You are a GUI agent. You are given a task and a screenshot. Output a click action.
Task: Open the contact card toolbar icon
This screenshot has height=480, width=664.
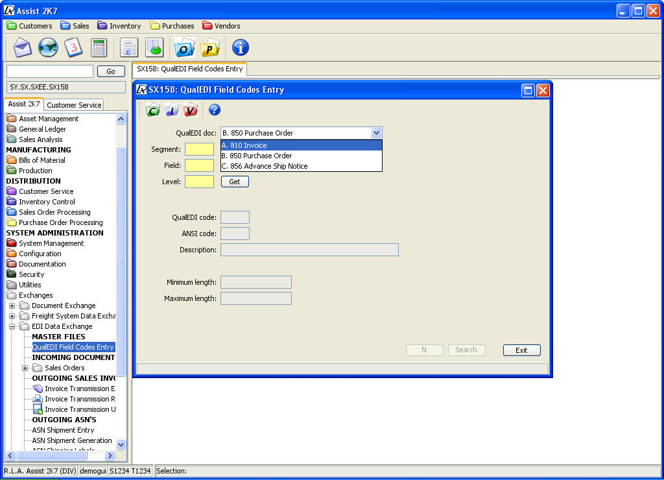click(x=129, y=47)
